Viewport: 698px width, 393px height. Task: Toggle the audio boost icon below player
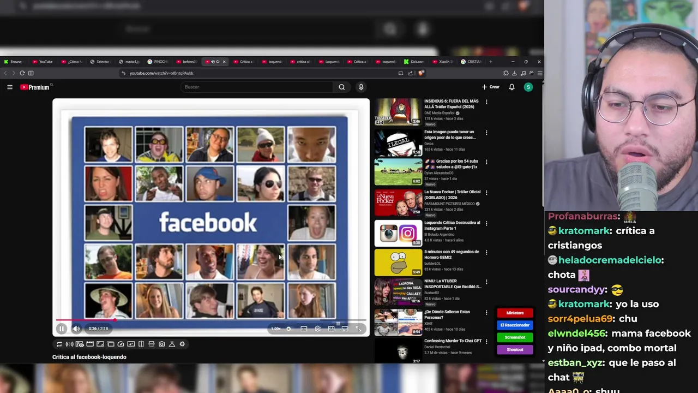coord(69,344)
